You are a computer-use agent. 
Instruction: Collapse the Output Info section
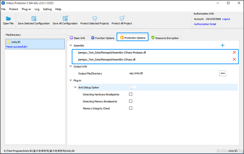[x=71, y=66]
